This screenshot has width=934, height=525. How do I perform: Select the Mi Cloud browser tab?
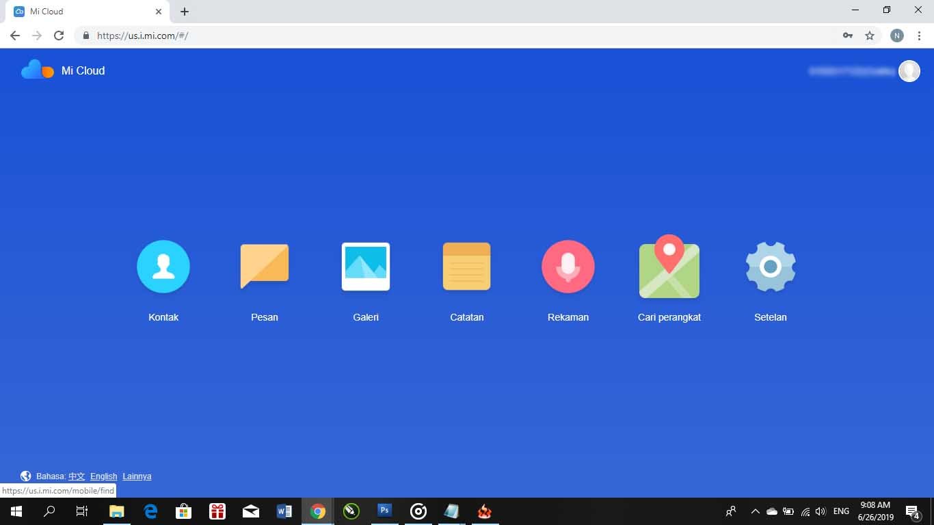pos(88,12)
